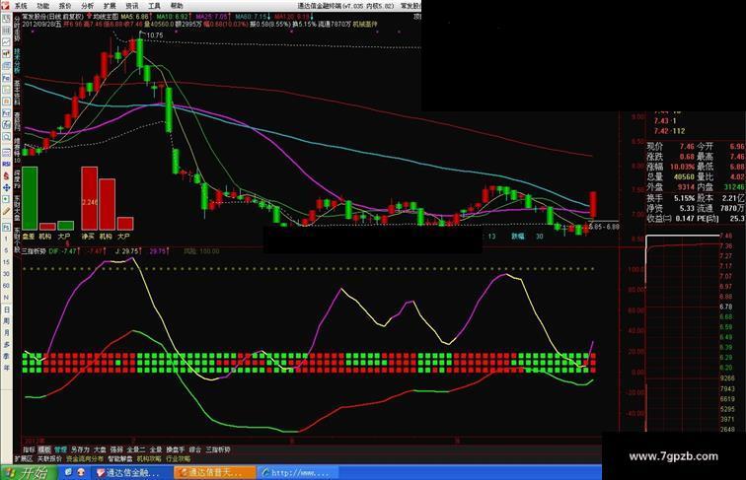Switch to the 三指析势 template
Screen dimensions: 746x480
(218, 449)
